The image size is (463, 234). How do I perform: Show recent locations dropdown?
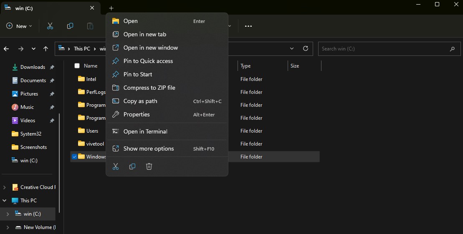pos(33,49)
